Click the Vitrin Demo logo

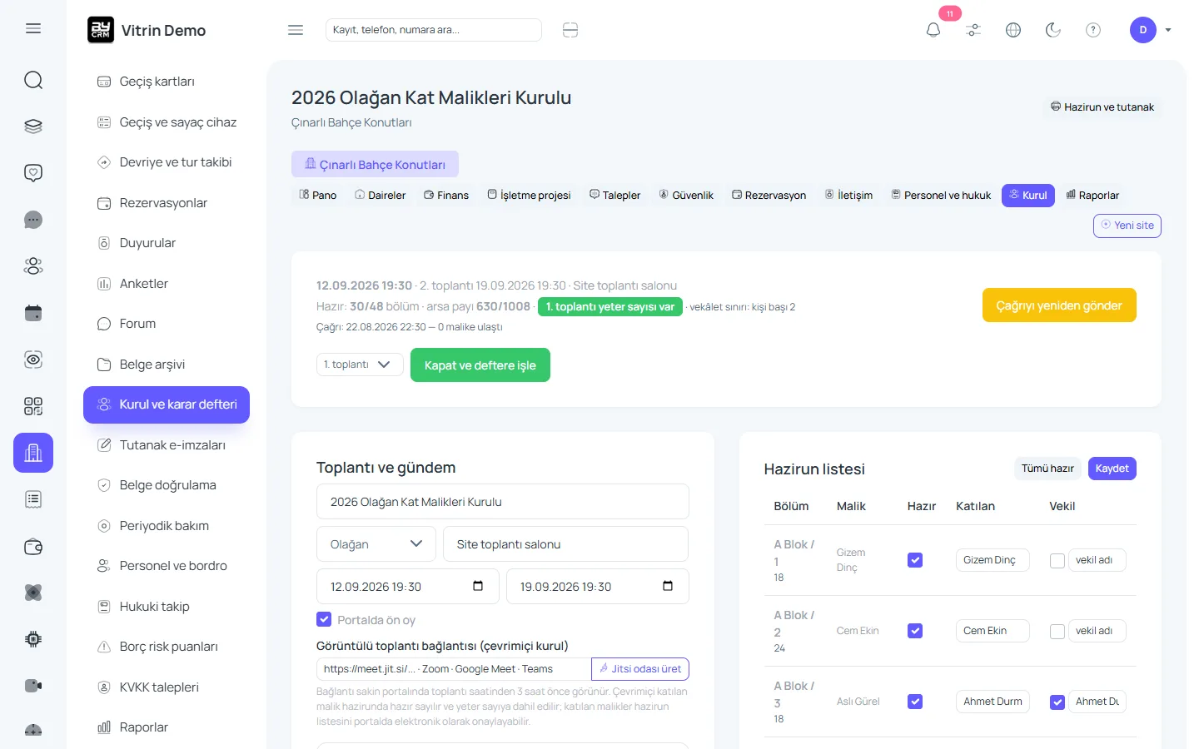pos(147,30)
